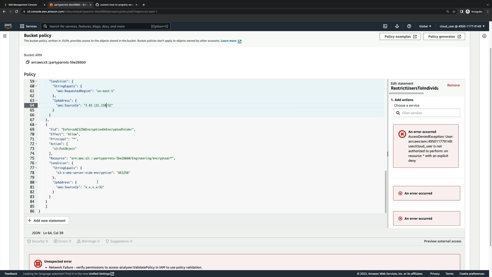The image size is (492, 277).
Task: Switch to the content-how-to-properly GitHub tab
Action: (117, 5)
